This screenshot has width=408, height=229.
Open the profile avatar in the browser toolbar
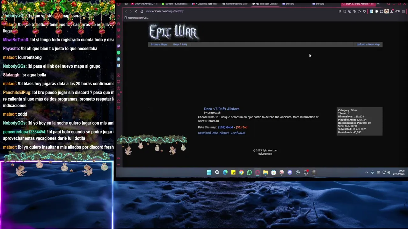(387, 11)
